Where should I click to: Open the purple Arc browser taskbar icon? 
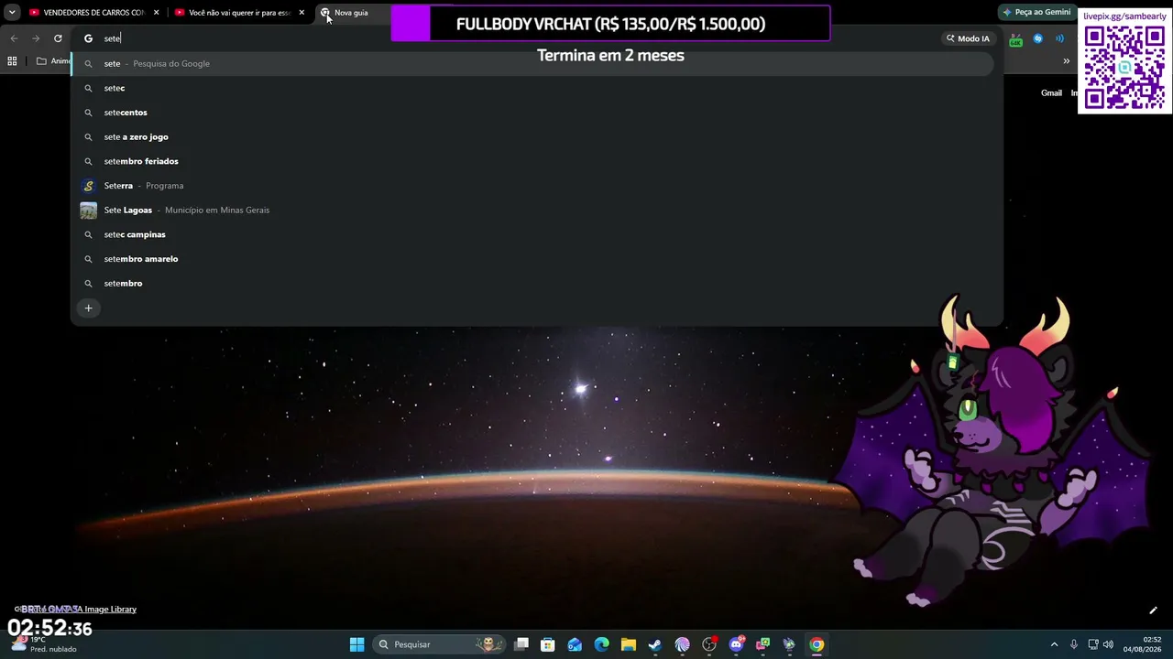tap(682, 644)
